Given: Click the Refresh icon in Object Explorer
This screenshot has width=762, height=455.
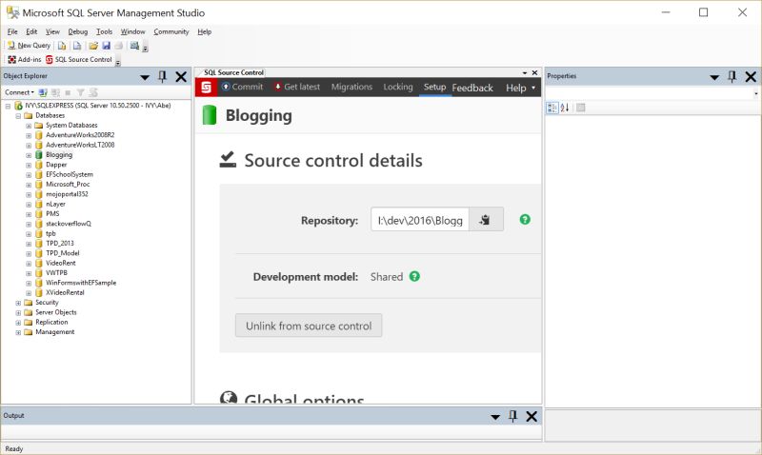Looking at the screenshot, I should pos(93,92).
